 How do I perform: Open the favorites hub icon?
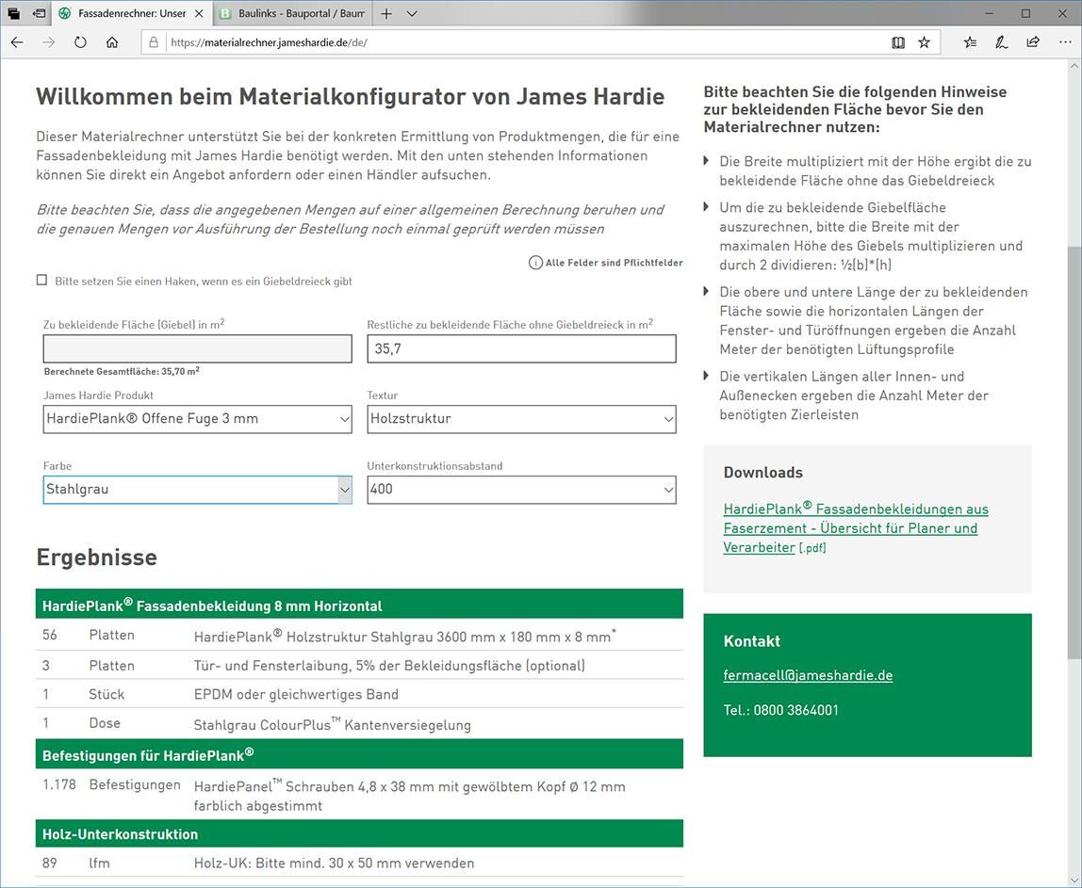pyautogui.click(x=970, y=42)
